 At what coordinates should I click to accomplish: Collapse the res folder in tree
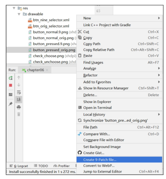click(14, 8)
